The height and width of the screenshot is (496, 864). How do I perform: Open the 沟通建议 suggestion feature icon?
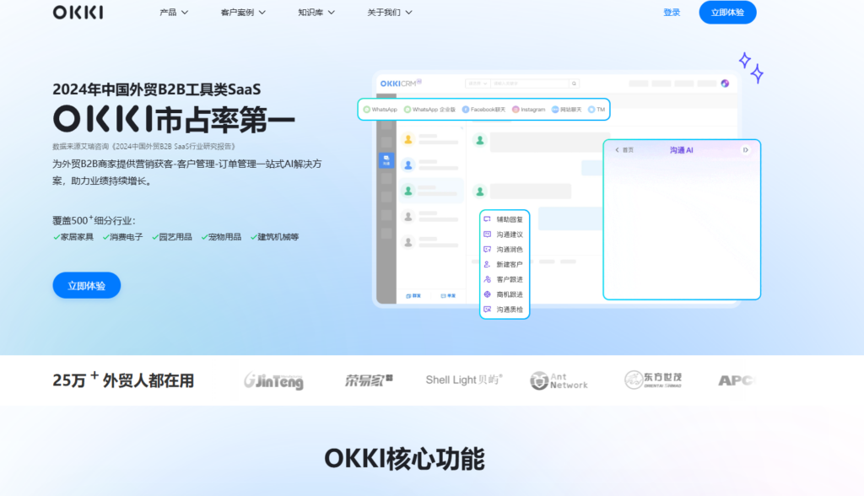[x=485, y=235]
